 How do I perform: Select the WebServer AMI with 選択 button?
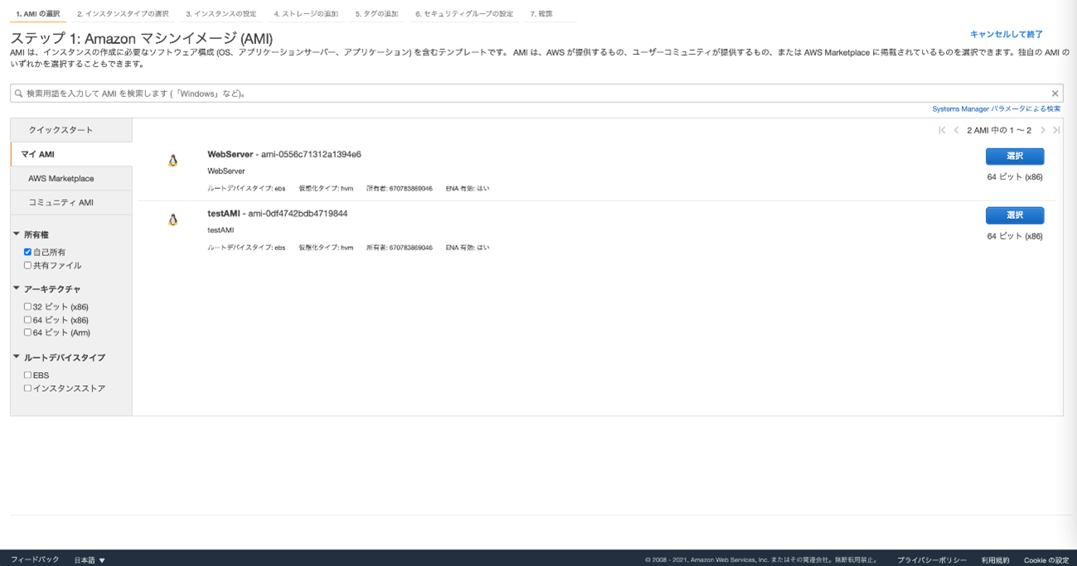[x=1014, y=156]
